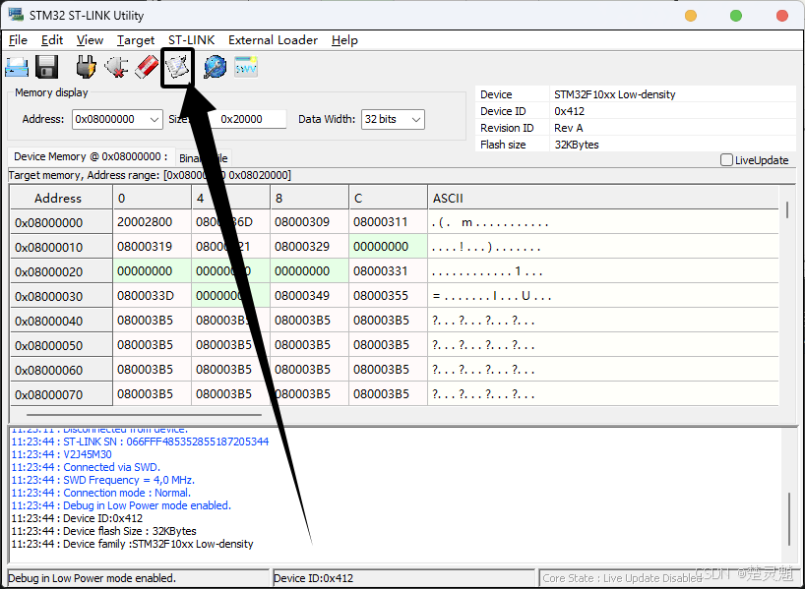Expand the Address combo box dropdown arrow

[x=155, y=120]
